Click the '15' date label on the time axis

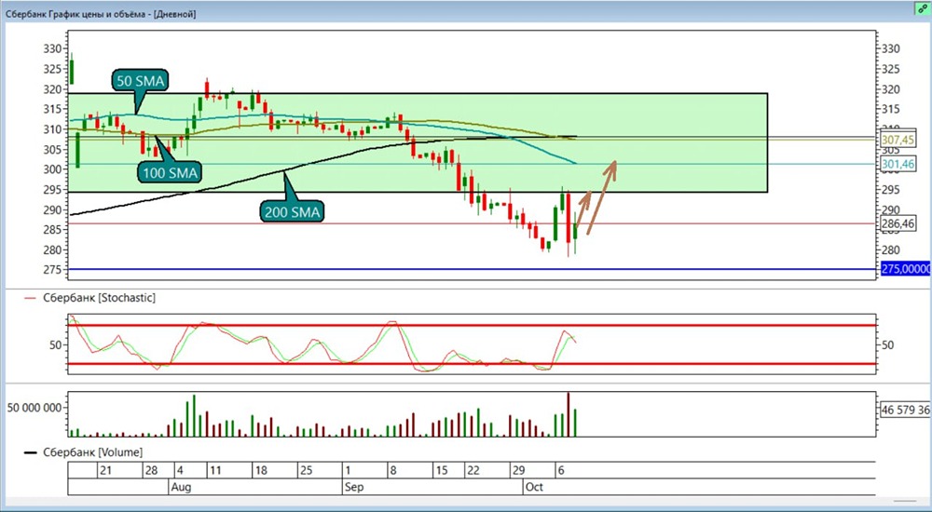442,470
